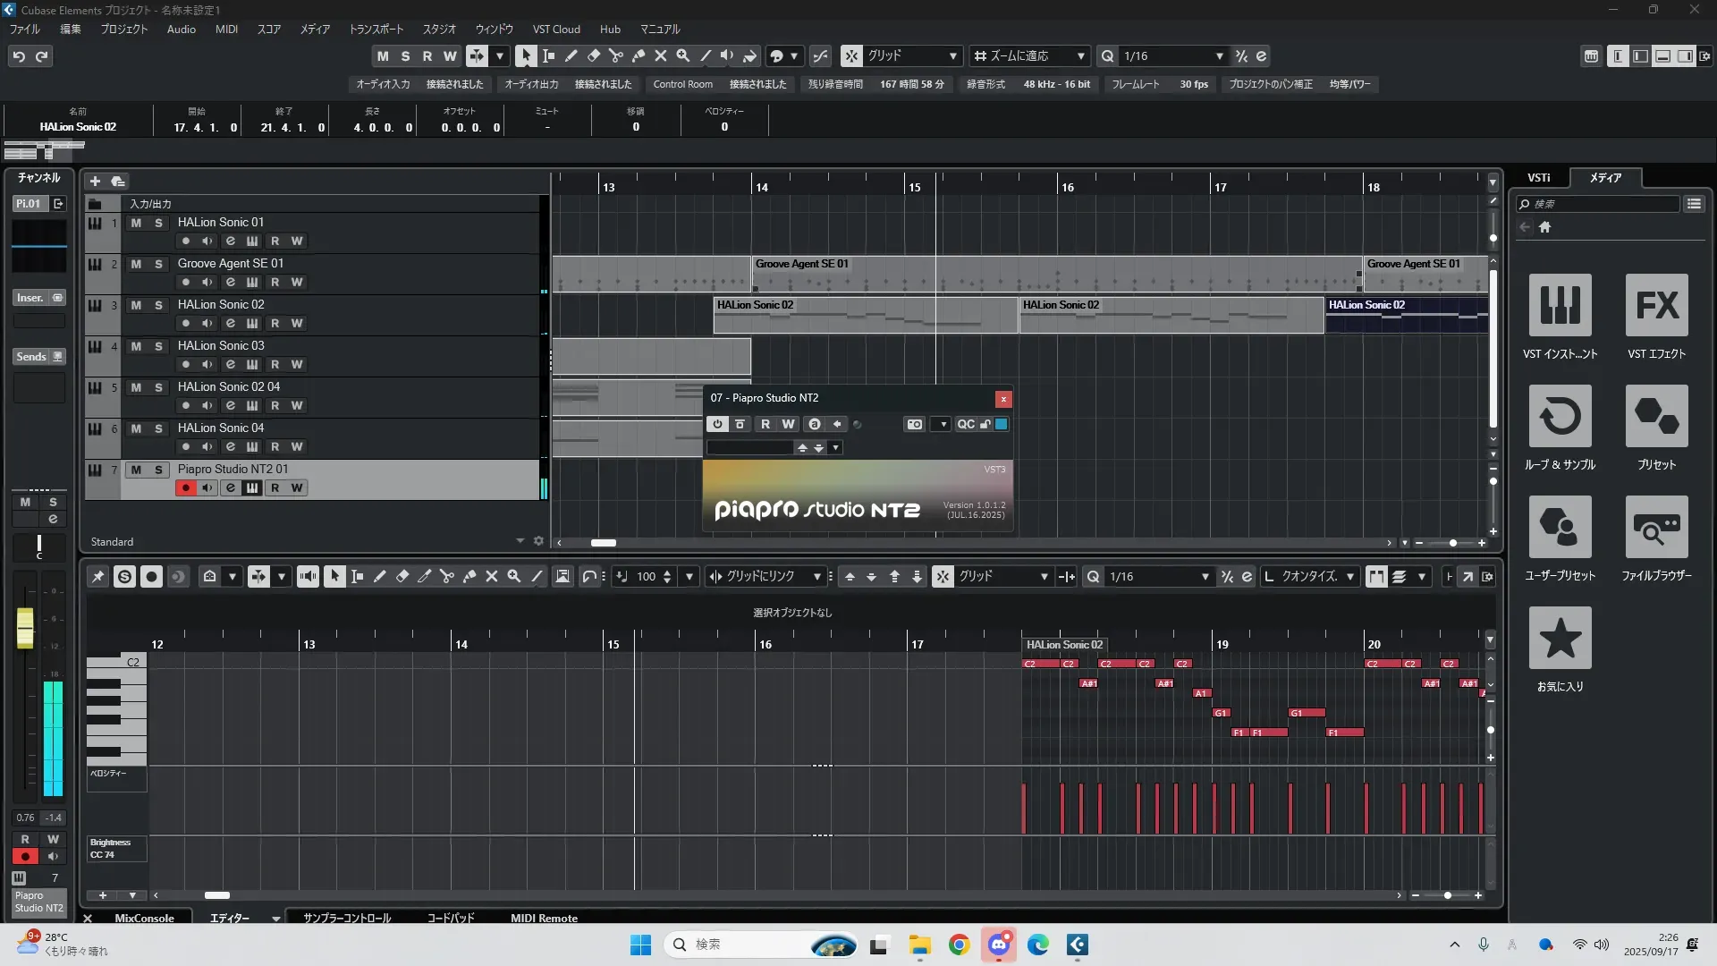Open the Quantize dropdown in key editor

(1349, 577)
